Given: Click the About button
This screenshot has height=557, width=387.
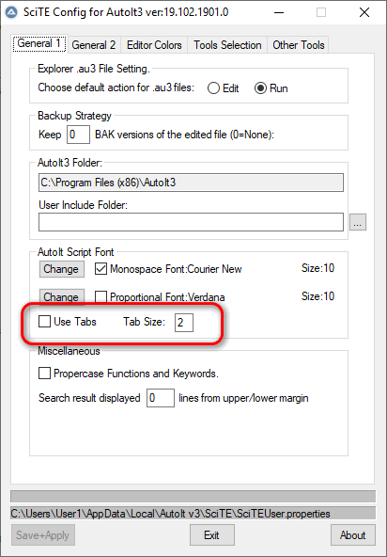Looking at the screenshot, I should 352,535.
